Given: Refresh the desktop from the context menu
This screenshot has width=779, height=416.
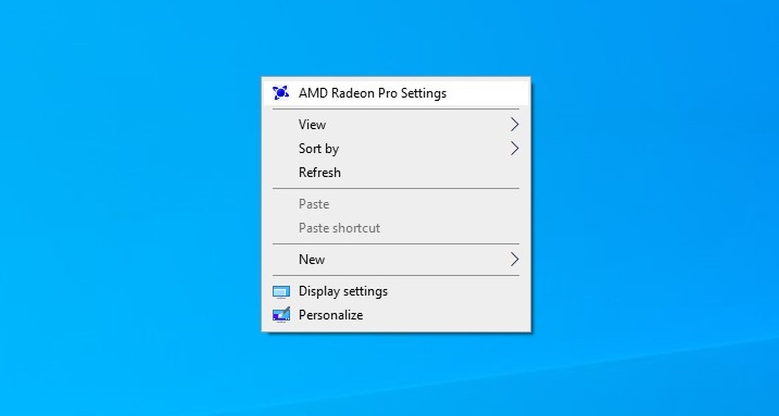Looking at the screenshot, I should 396,172.
